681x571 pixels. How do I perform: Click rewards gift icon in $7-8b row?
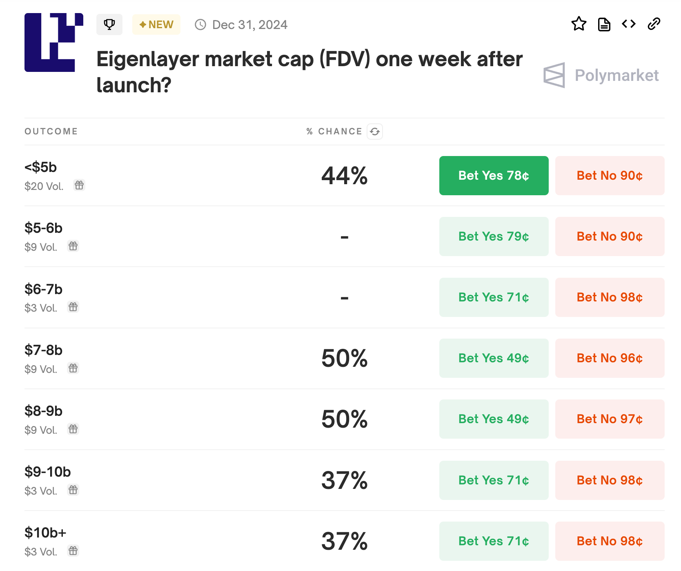(x=73, y=368)
